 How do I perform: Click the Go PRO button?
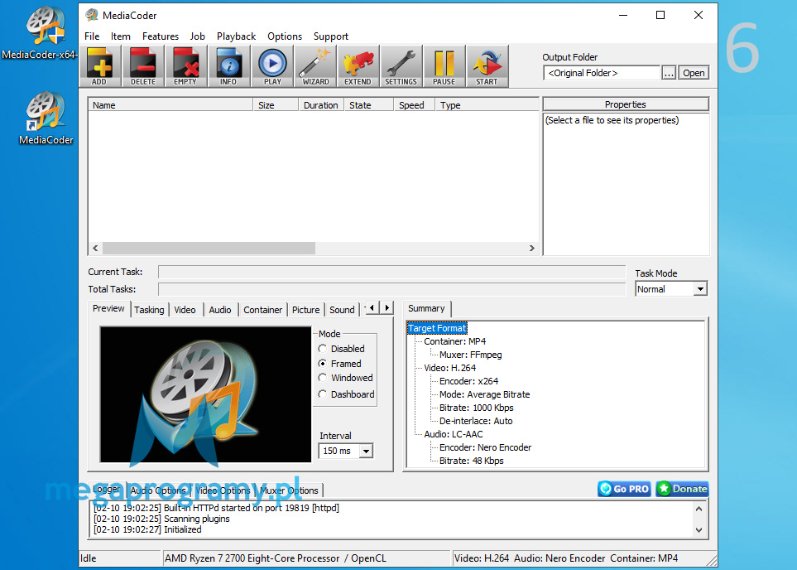pos(624,489)
